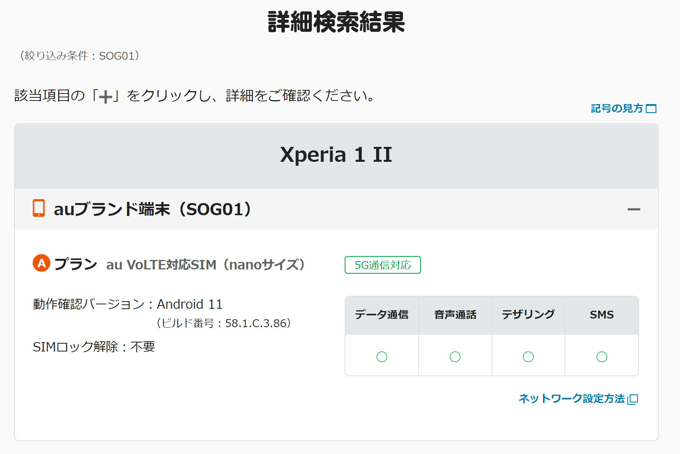Click the green circle under データ通信
680x454 pixels.
coord(382,357)
